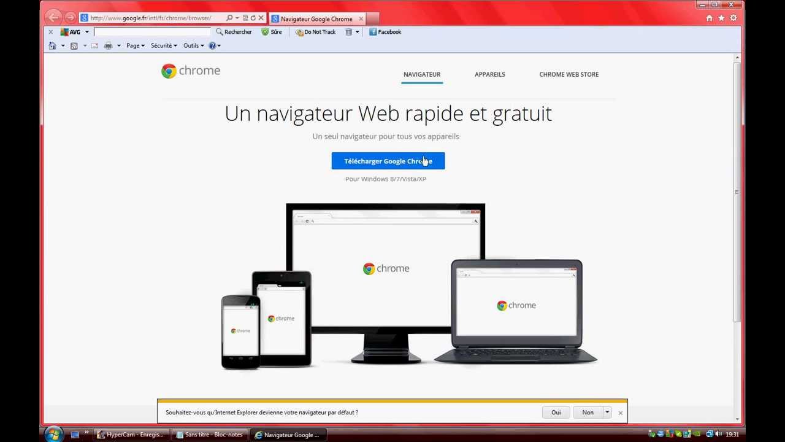
Task: Switch to Sans titre - Bloc-notes taskbar button
Action: (x=210, y=435)
